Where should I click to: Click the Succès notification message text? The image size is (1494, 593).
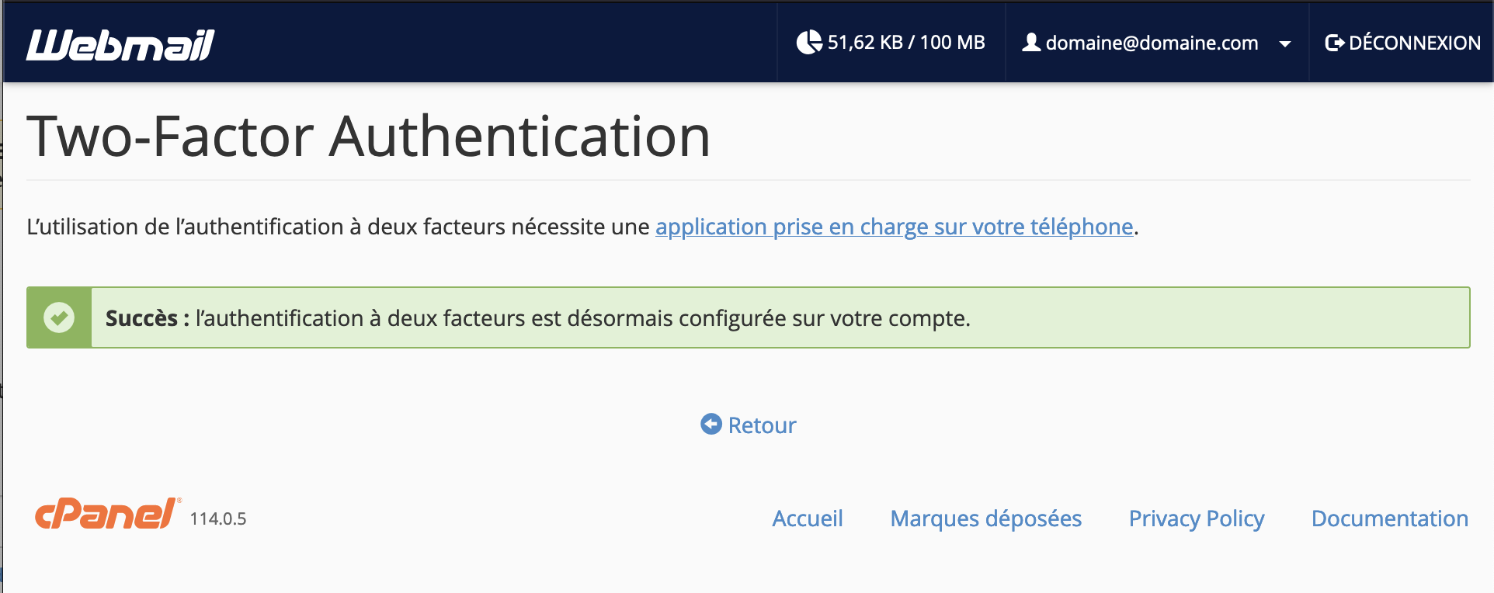[x=538, y=318]
